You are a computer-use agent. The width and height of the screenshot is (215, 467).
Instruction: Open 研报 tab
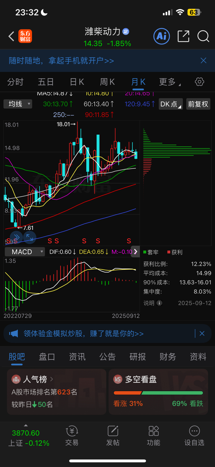pos(138,357)
